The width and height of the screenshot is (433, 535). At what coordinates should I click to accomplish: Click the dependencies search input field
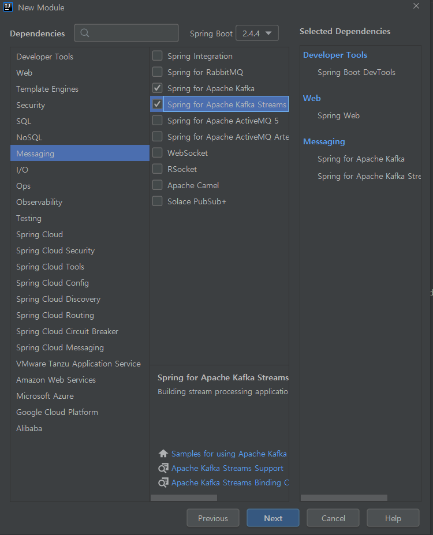[126, 33]
